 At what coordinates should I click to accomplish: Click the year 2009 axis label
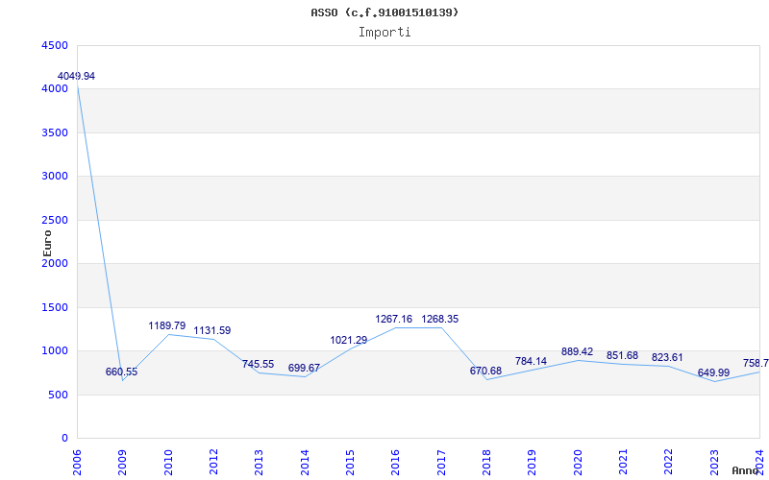pos(123,463)
